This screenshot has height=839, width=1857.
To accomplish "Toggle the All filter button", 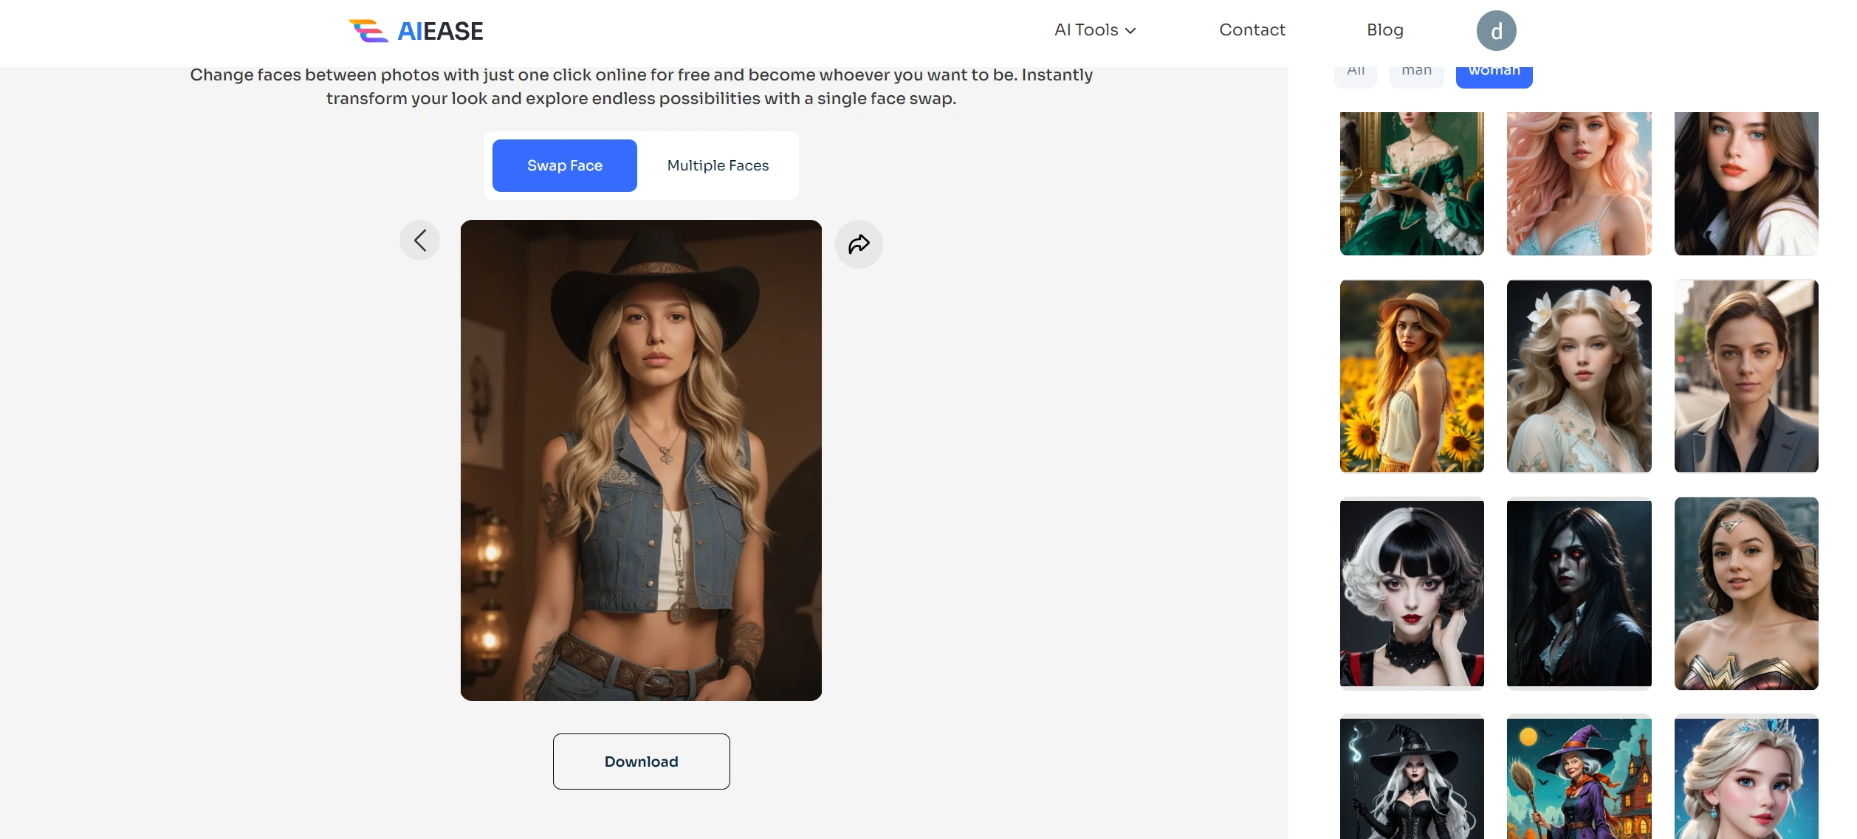I will tap(1356, 70).
